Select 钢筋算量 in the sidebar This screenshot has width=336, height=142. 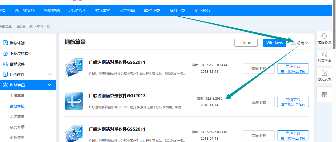click(17, 106)
